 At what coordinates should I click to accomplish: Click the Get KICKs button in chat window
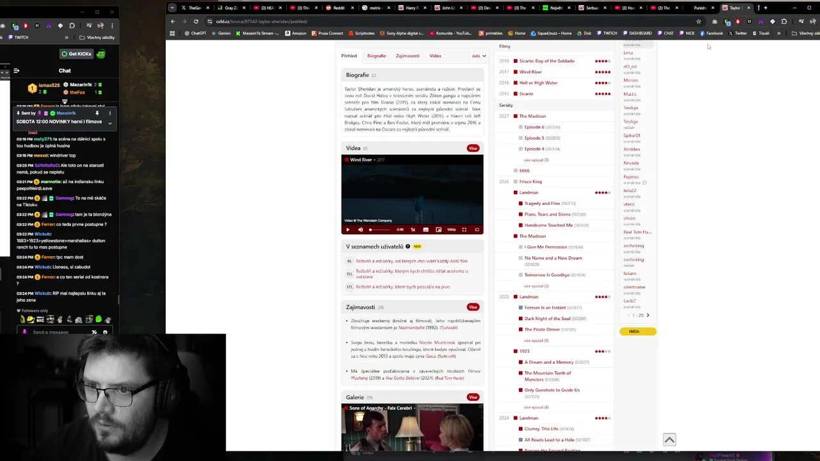click(x=76, y=54)
